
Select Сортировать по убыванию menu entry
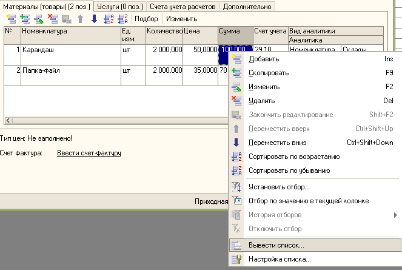[315, 170]
